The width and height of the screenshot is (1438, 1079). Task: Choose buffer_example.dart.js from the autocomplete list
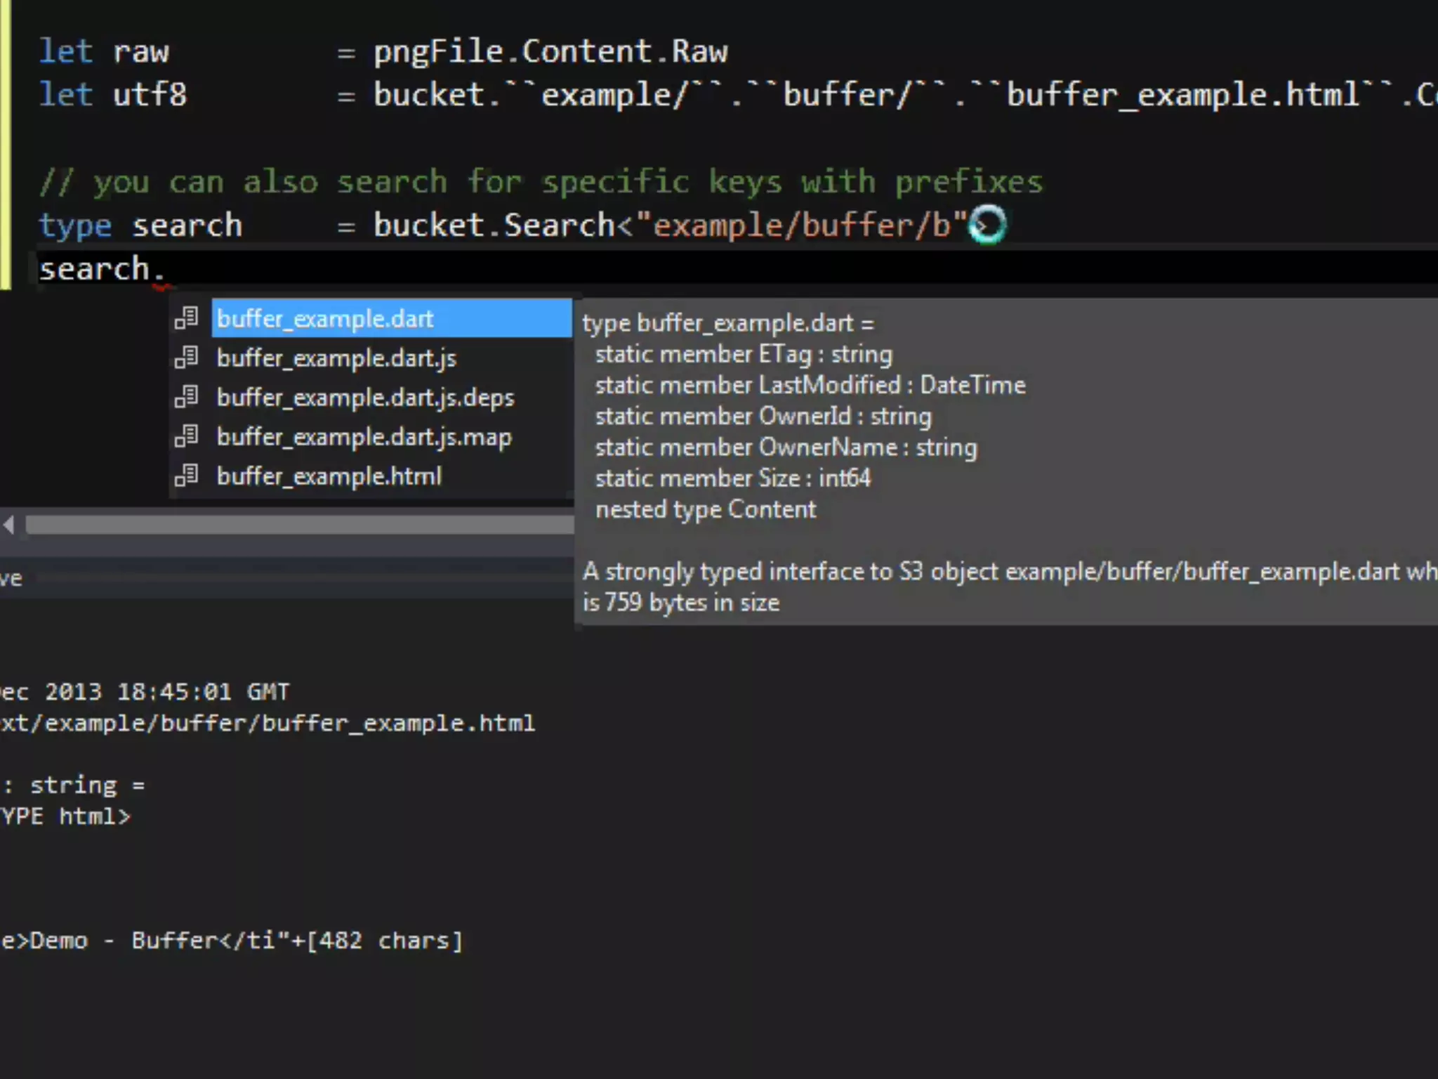tap(336, 358)
